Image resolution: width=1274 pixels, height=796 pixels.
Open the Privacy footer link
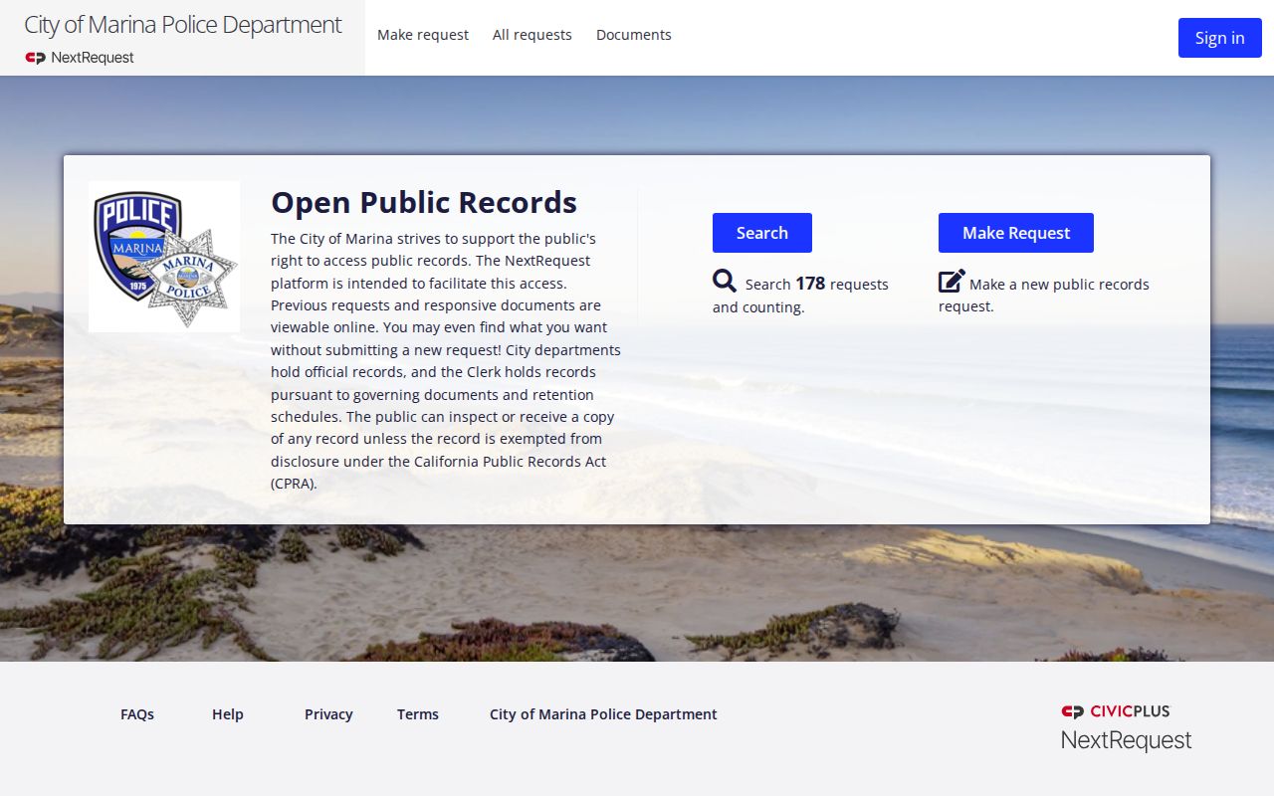328,714
